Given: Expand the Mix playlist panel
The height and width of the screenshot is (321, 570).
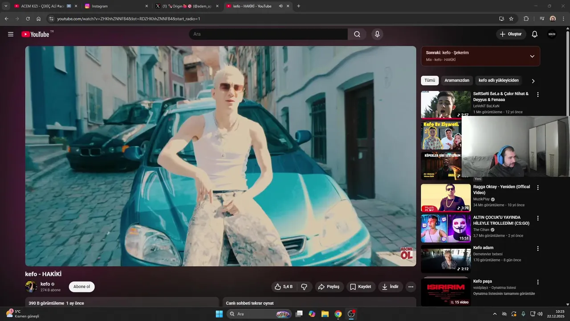Looking at the screenshot, I should coord(532,56).
